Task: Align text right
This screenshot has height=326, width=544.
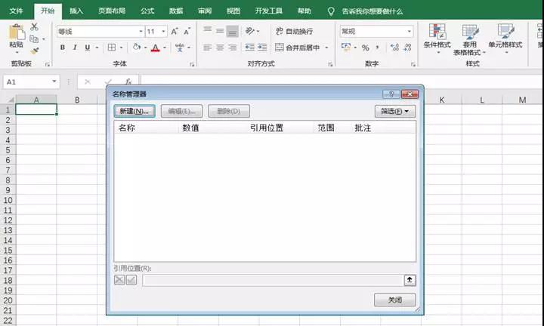Action: coord(233,47)
